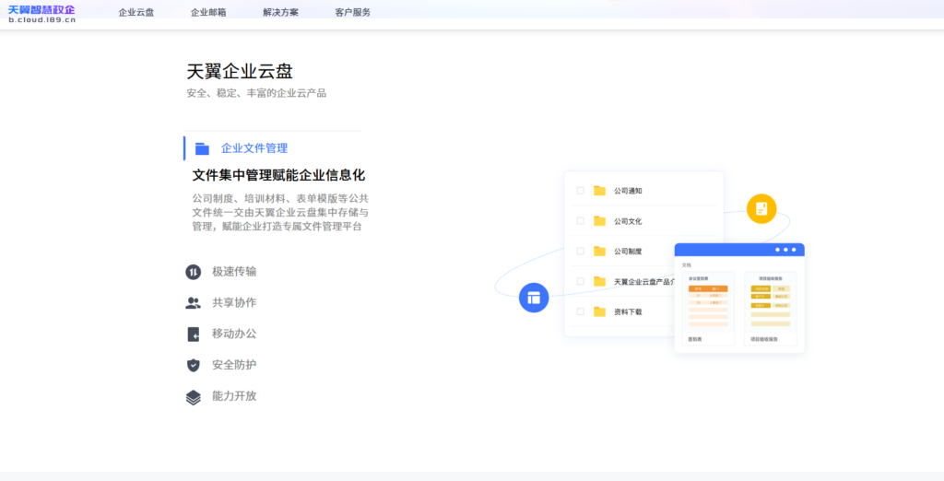
Task: Click the 公司制度 folder name
Action: pos(628,251)
